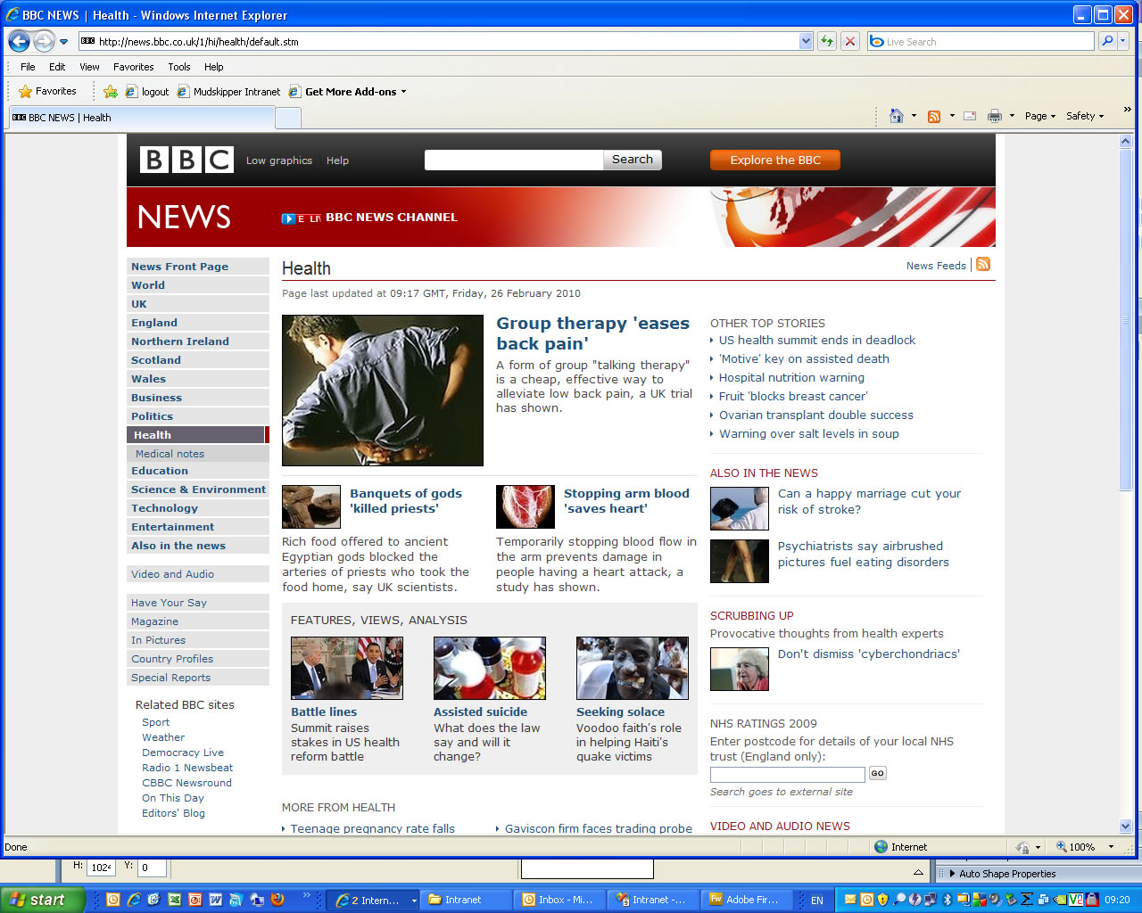Launch Firefox from the quick launch bar
This screenshot has width=1142, height=913.
(277, 900)
